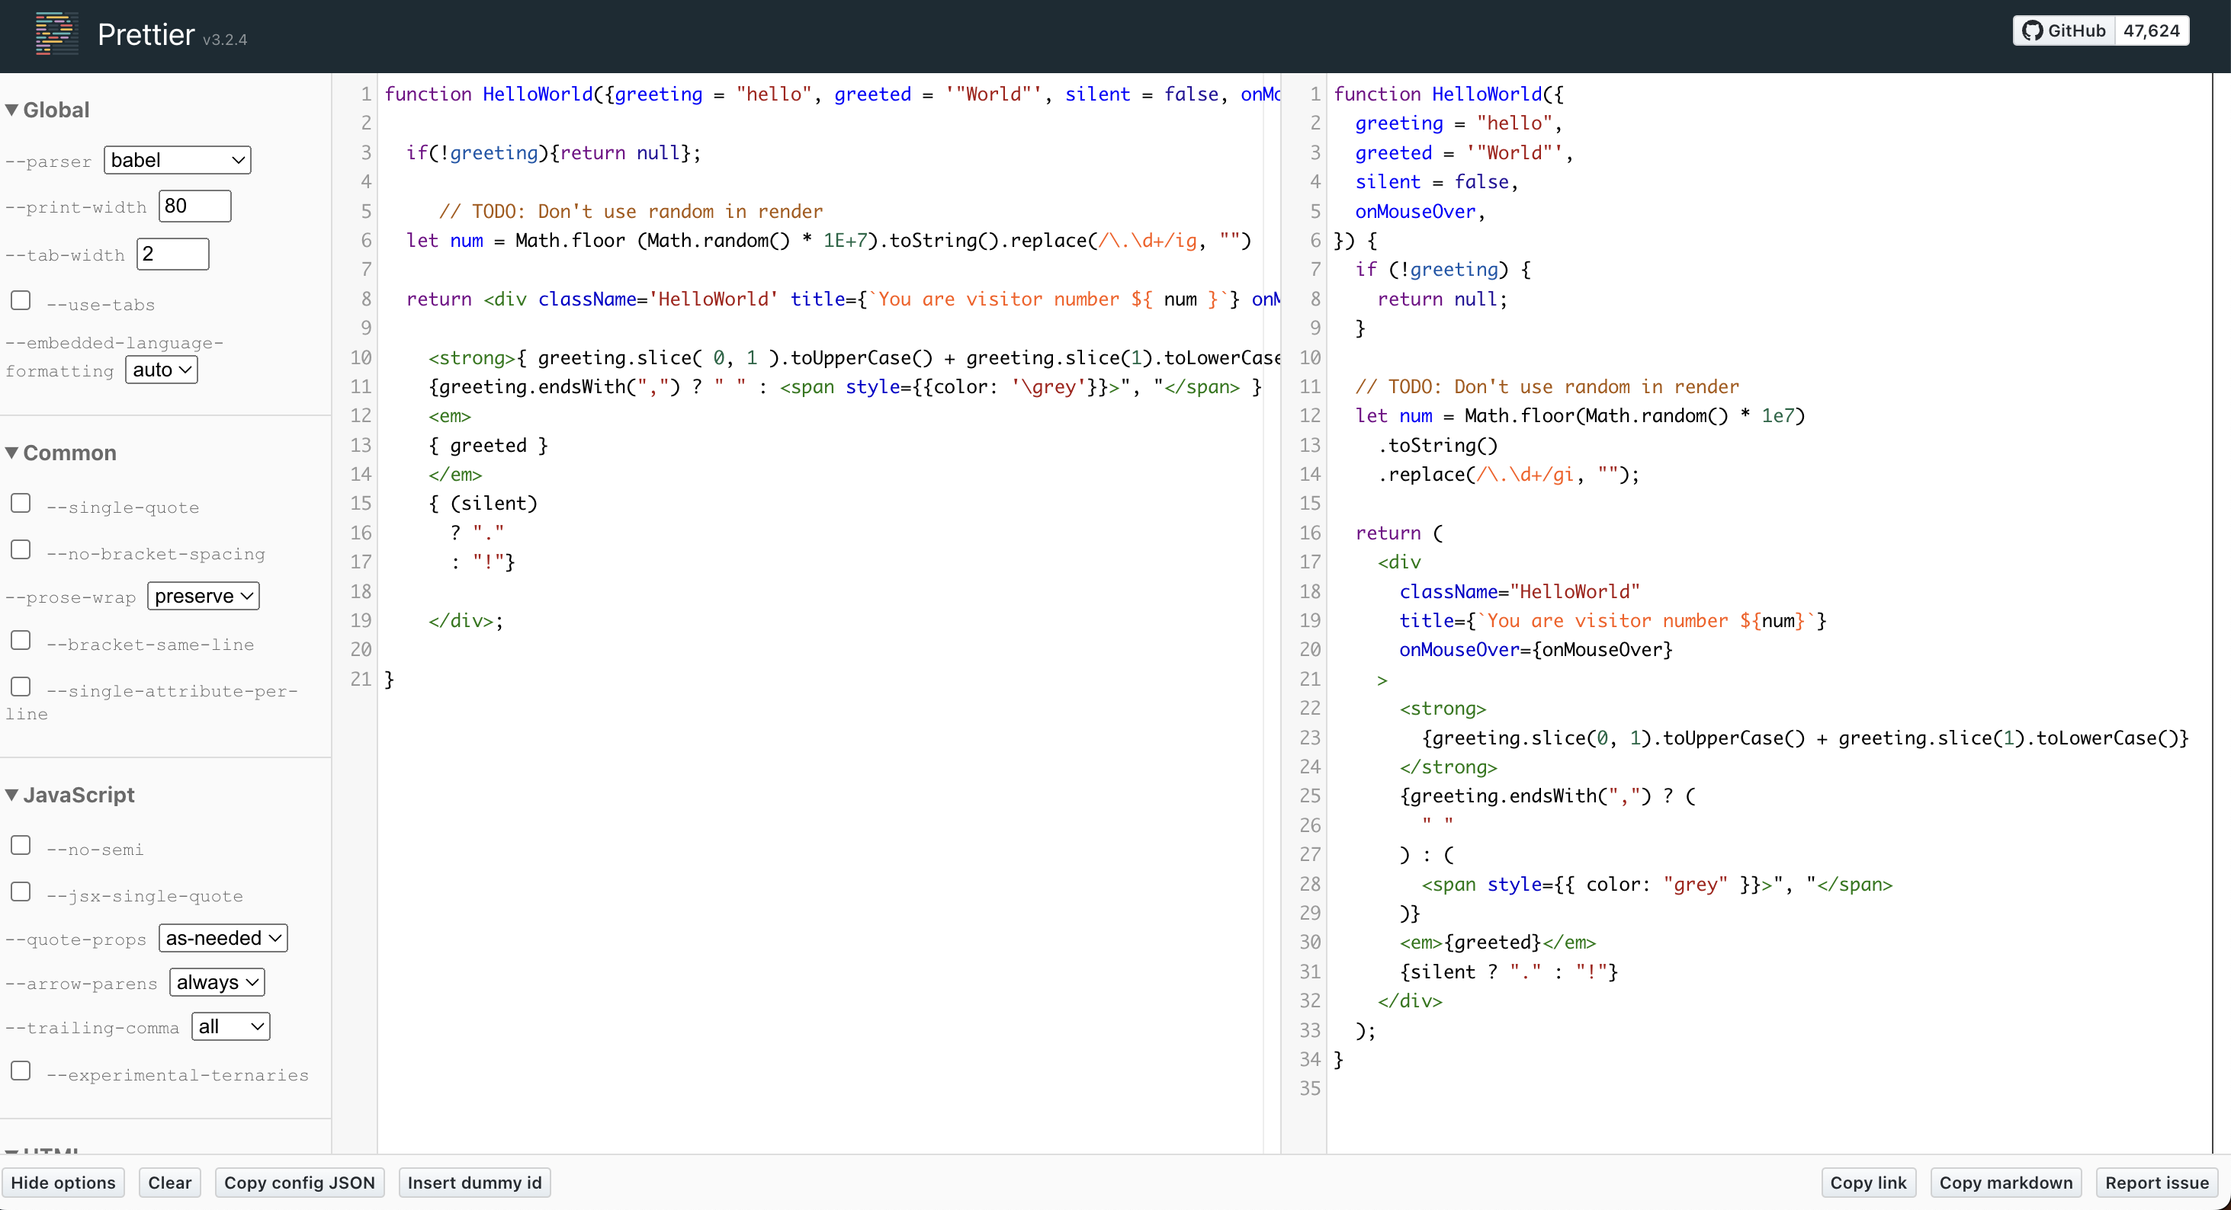Check the --experimental-ternaries option
This screenshot has height=1210, width=2231.
(21, 1071)
